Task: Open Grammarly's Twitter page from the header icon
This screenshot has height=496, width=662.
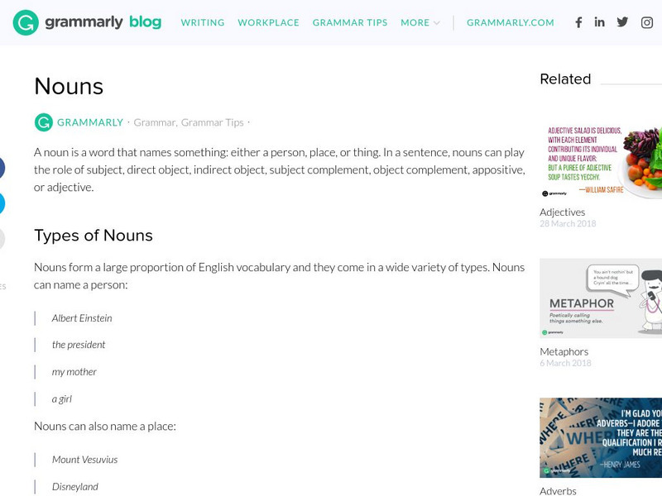Action: coord(622,22)
